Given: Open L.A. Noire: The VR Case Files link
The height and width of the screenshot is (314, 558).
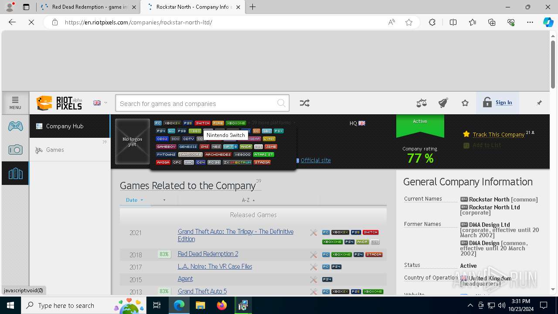Looking at the screenshot, I should (x=215, y=266).
